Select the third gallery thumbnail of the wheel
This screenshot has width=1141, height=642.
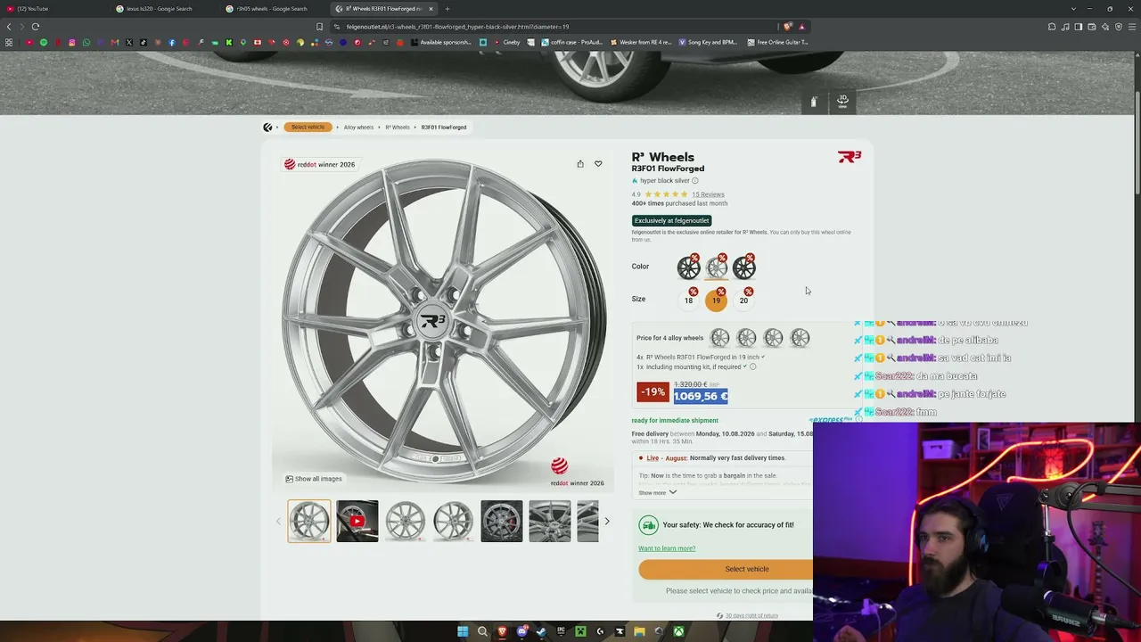coord(406,522)
